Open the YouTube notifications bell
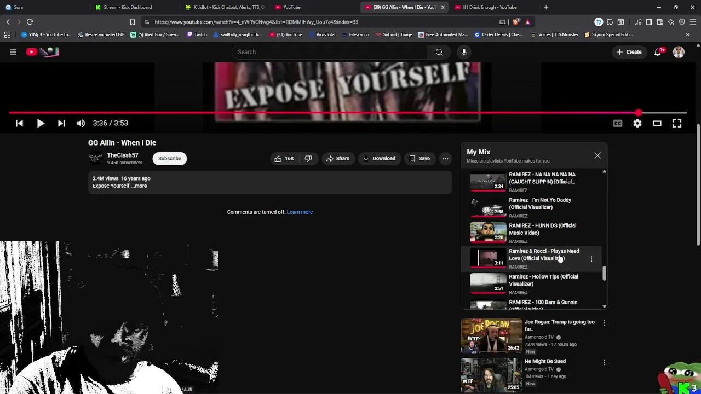 tap(658, 52)
